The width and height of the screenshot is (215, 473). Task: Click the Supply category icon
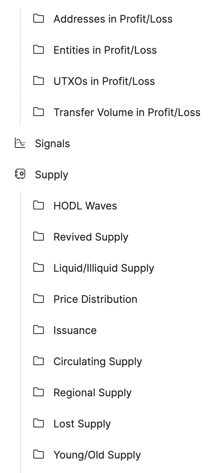tap(20, 174)
